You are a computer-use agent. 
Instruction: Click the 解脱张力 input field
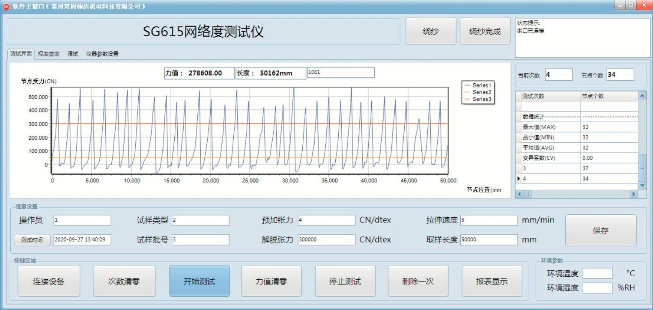pos(326,240)
